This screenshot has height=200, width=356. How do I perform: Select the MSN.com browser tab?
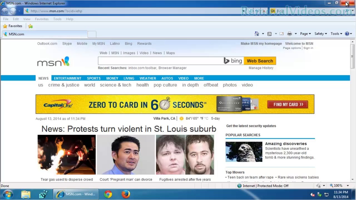point(44,34)
